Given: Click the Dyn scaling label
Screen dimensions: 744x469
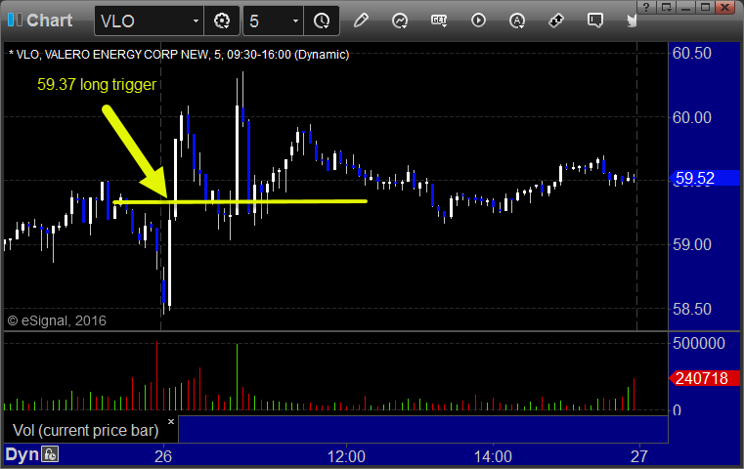Looking at the screenshot, I should click(x=22, y=454).
